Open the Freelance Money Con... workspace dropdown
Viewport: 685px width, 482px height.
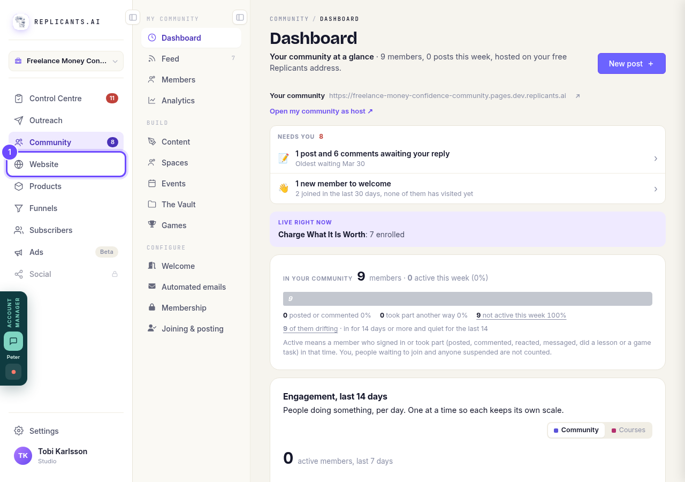(66, 61)
